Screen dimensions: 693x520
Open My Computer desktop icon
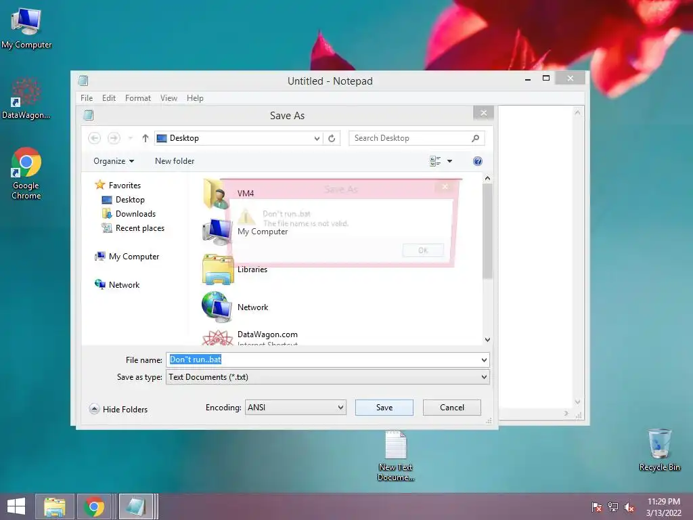coord(26,28)
